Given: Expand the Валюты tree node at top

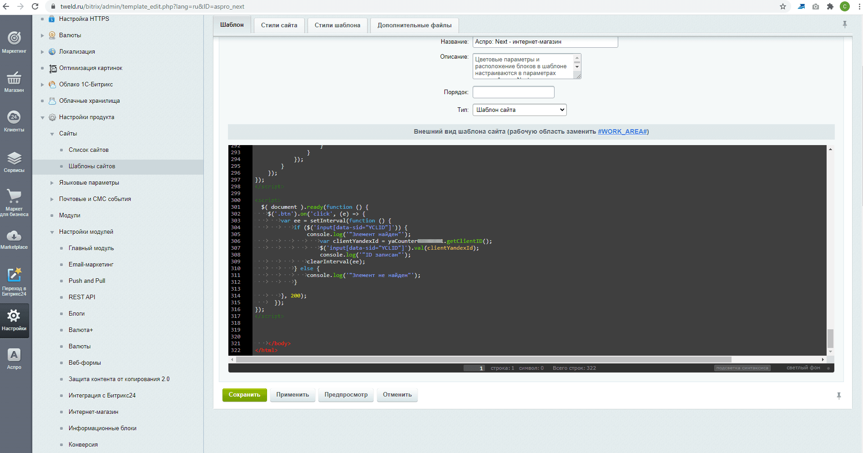Looking at the screenshot, I should click(42, 35).
